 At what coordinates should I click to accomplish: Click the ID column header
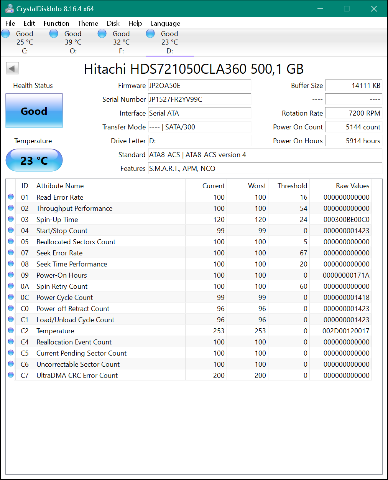[x=25, y=186]
